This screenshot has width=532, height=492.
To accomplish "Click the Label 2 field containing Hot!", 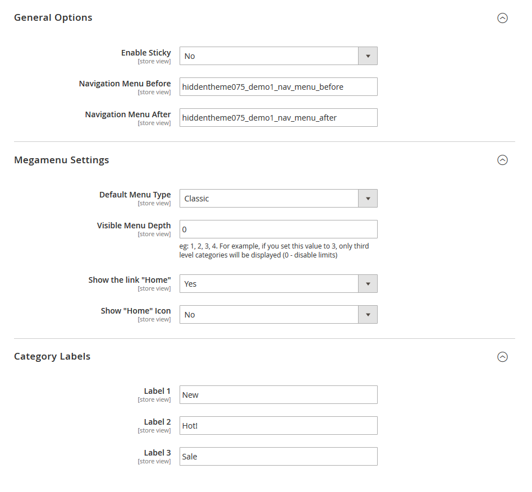I will point(278,426).
